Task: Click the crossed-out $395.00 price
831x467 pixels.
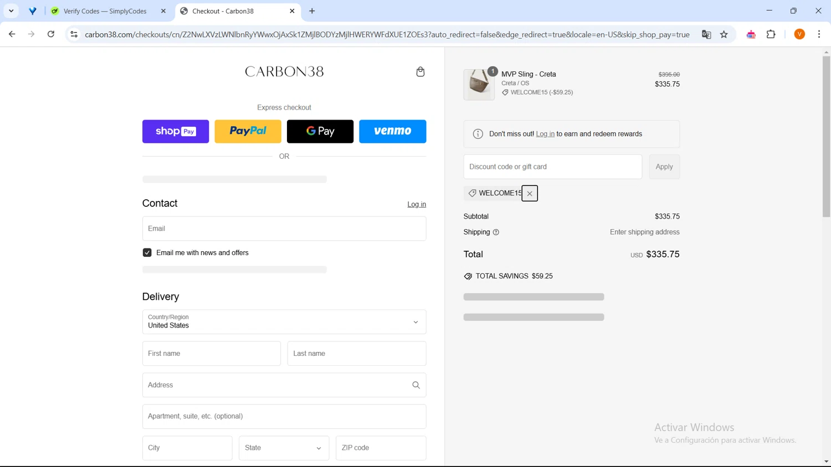Action: click(x=669, y=75)
